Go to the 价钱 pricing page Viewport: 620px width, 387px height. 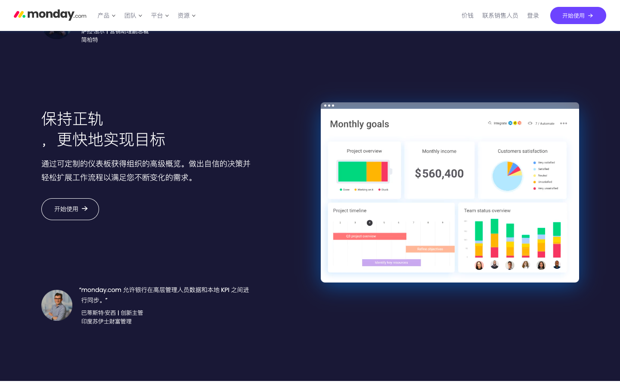[467, 15]
